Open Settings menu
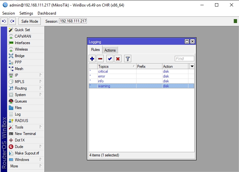This screenshot has height=172, width=239. 26,13
